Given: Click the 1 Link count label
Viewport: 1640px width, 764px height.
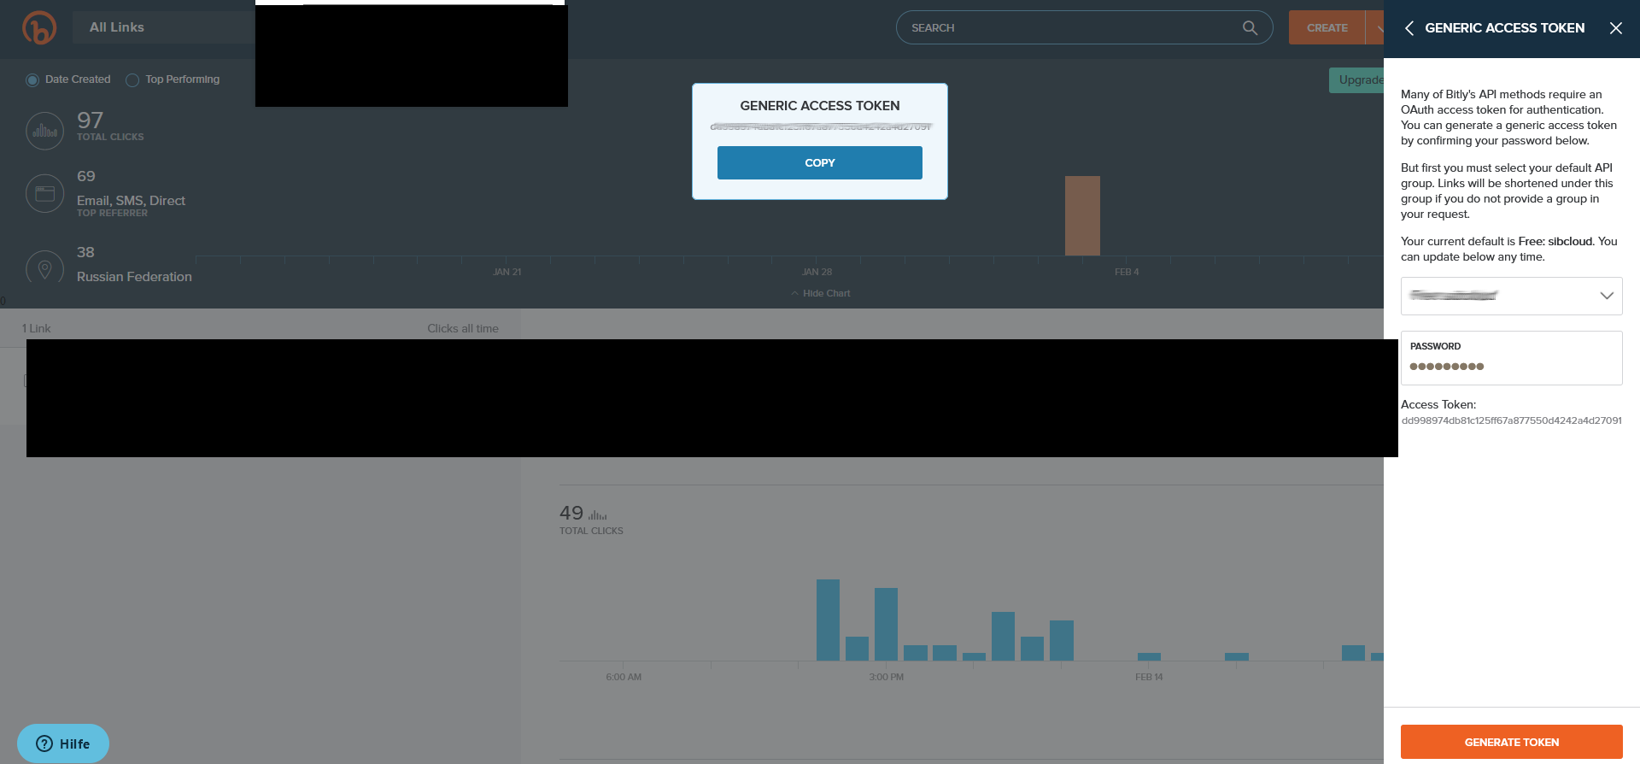Looking at the screenshot, I should (x=37, y=328).
